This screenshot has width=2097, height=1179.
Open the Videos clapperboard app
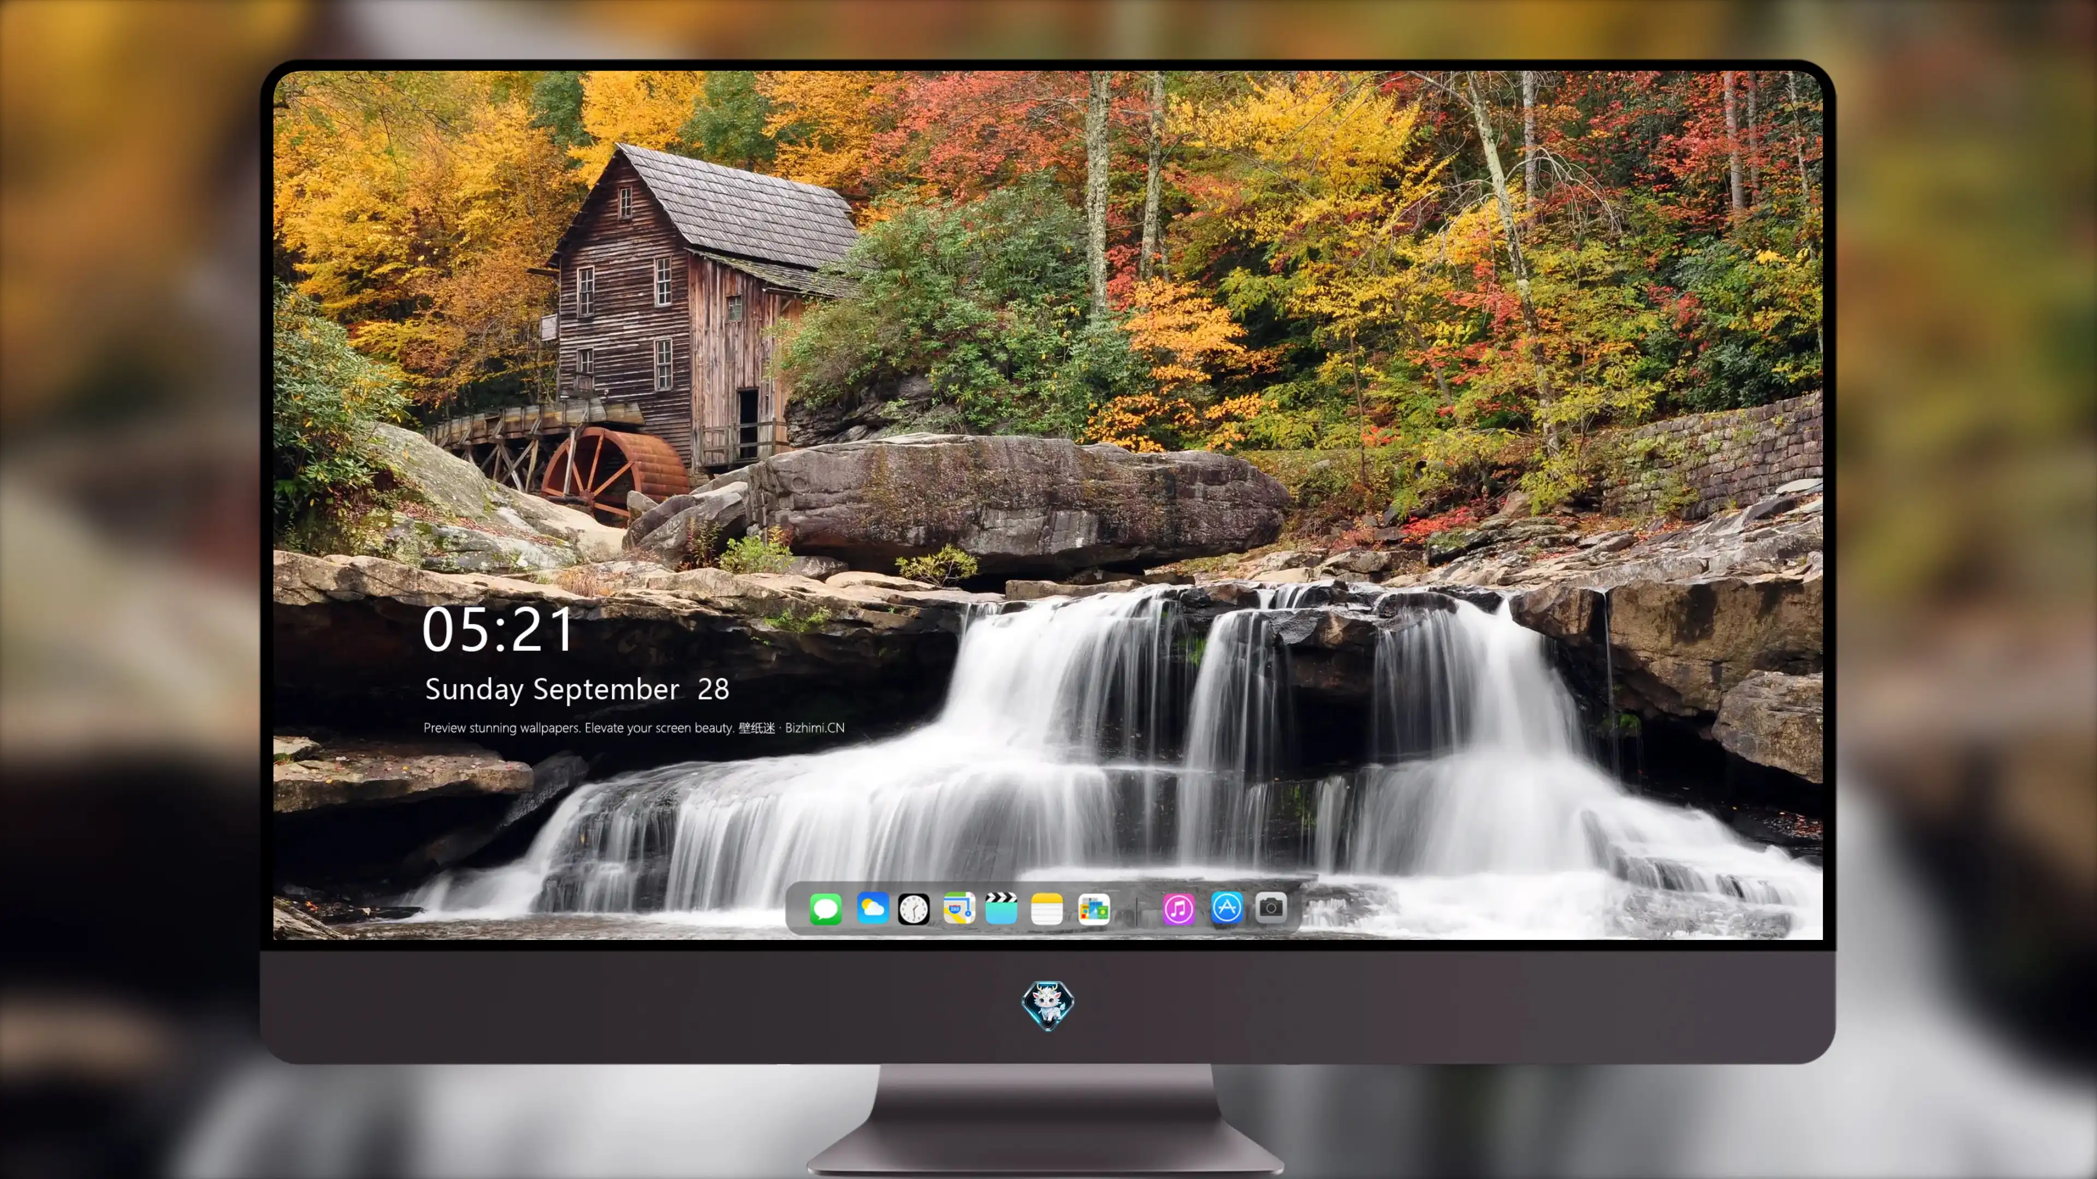(1002, 908)
